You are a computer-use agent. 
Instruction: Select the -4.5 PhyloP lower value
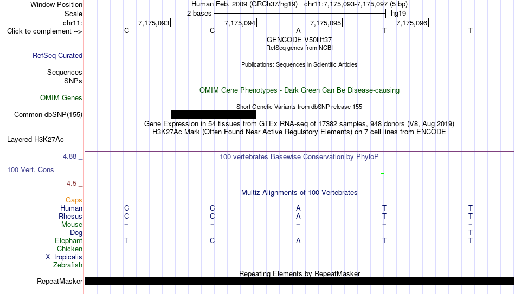[x=70, y=184]
